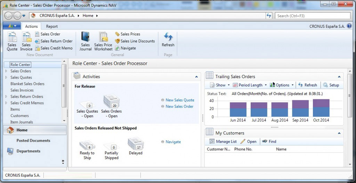Image resolution: width=356 pixels, height=183 pixels.
Task: Open the Sales Journal
Action: tap(86, 41)
